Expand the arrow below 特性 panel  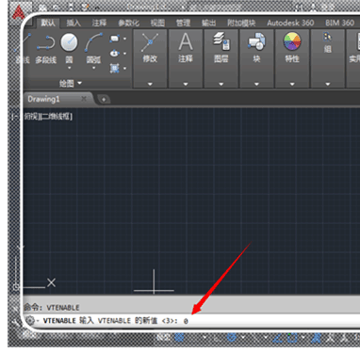(292, 84)
